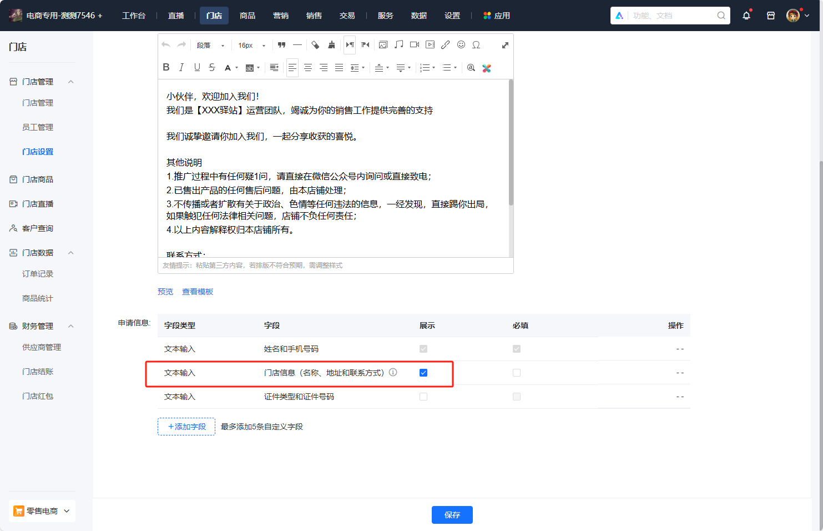823x531 pixels.
Task: Open search and replace tool
Action: click(471, 68)
